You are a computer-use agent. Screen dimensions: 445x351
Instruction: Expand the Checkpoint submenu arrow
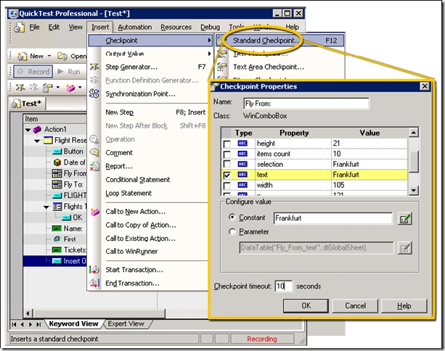click(210, 41)
